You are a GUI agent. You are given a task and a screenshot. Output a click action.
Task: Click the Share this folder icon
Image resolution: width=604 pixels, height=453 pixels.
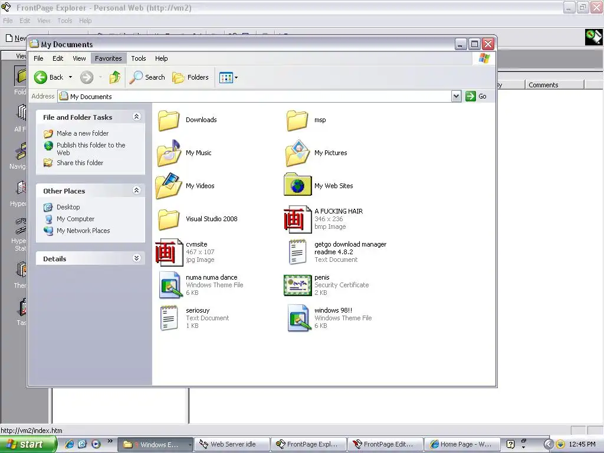(48, 163)
